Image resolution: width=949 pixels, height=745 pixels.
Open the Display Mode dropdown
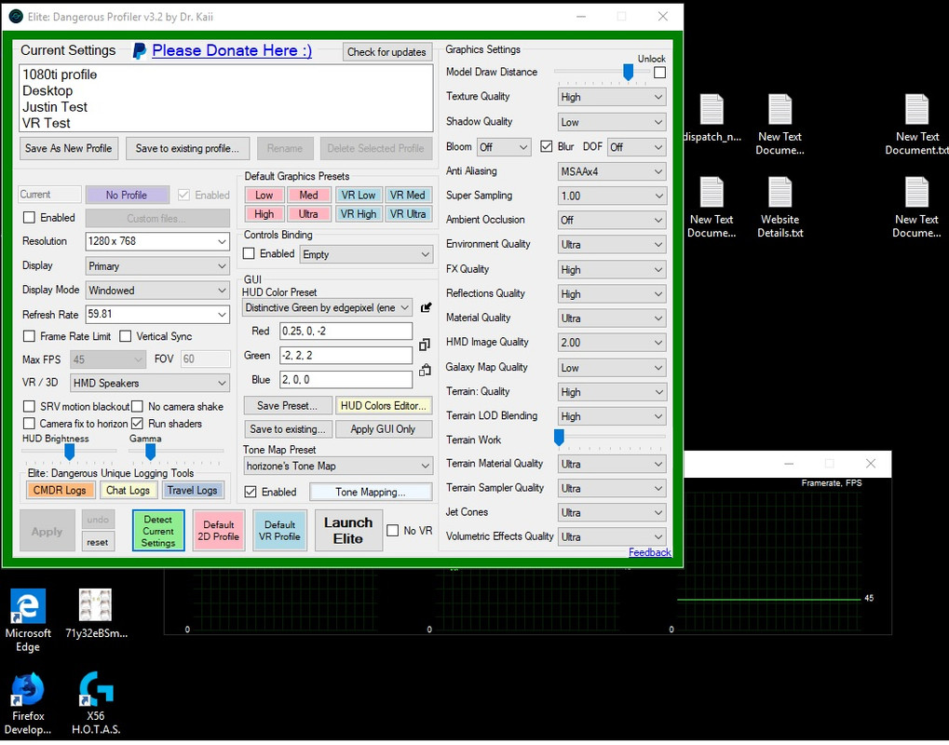157,290
